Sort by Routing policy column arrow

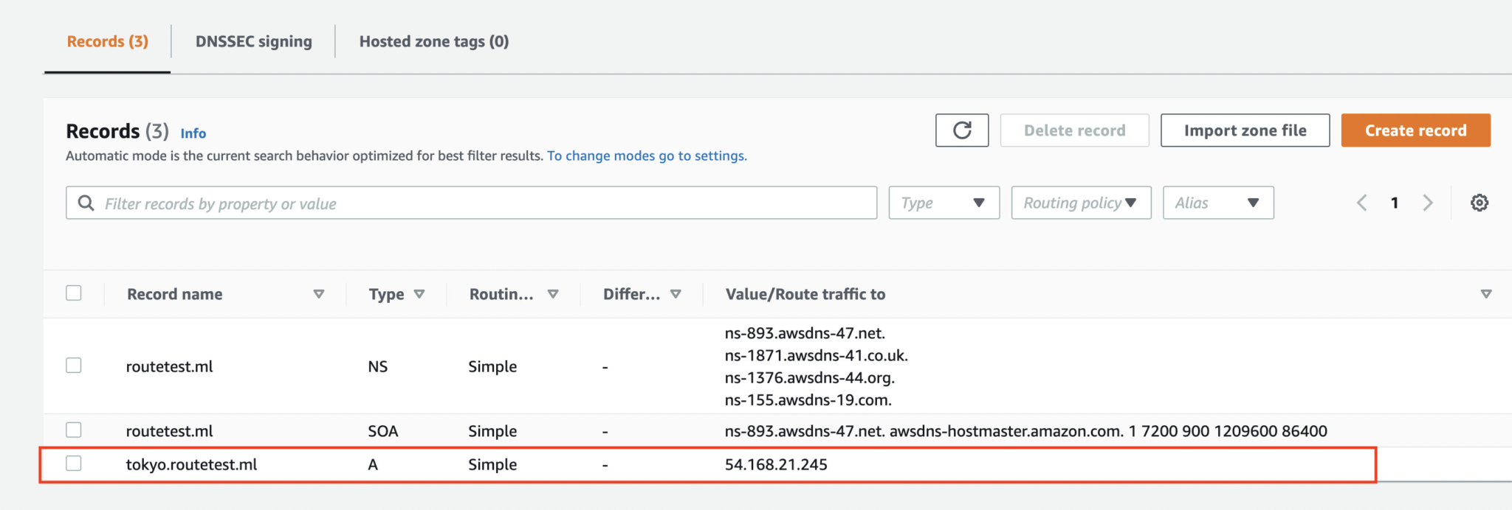(x=553, y=294)
